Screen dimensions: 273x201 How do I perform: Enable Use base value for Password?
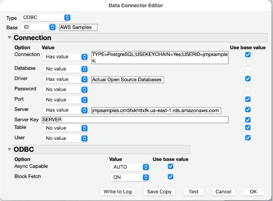pyautogui.click(x=248, y=89)
